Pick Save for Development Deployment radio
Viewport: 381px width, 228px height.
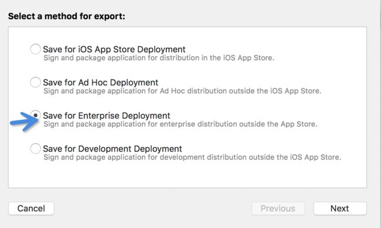tap(35, 148)
